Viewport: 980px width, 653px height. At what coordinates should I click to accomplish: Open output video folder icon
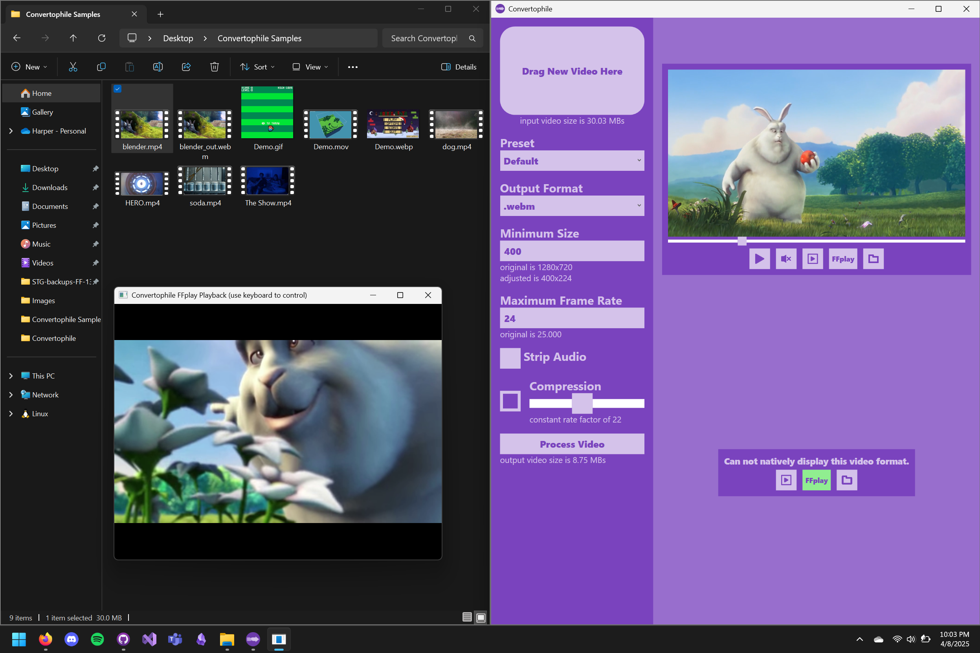click(847, 480)
